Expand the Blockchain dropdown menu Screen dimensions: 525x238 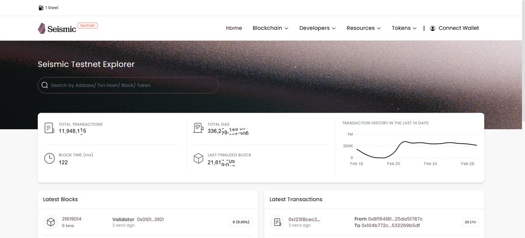270,28
